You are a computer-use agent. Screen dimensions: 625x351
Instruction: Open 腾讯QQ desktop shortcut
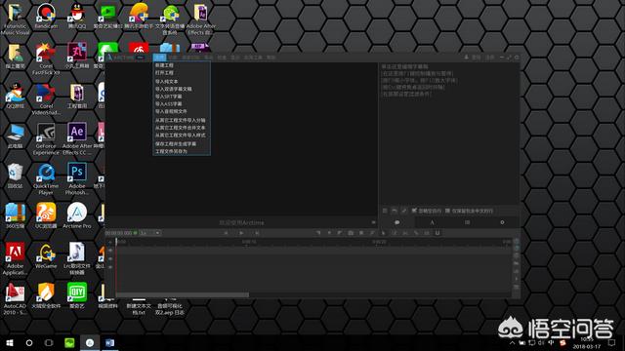coord(77,17)
